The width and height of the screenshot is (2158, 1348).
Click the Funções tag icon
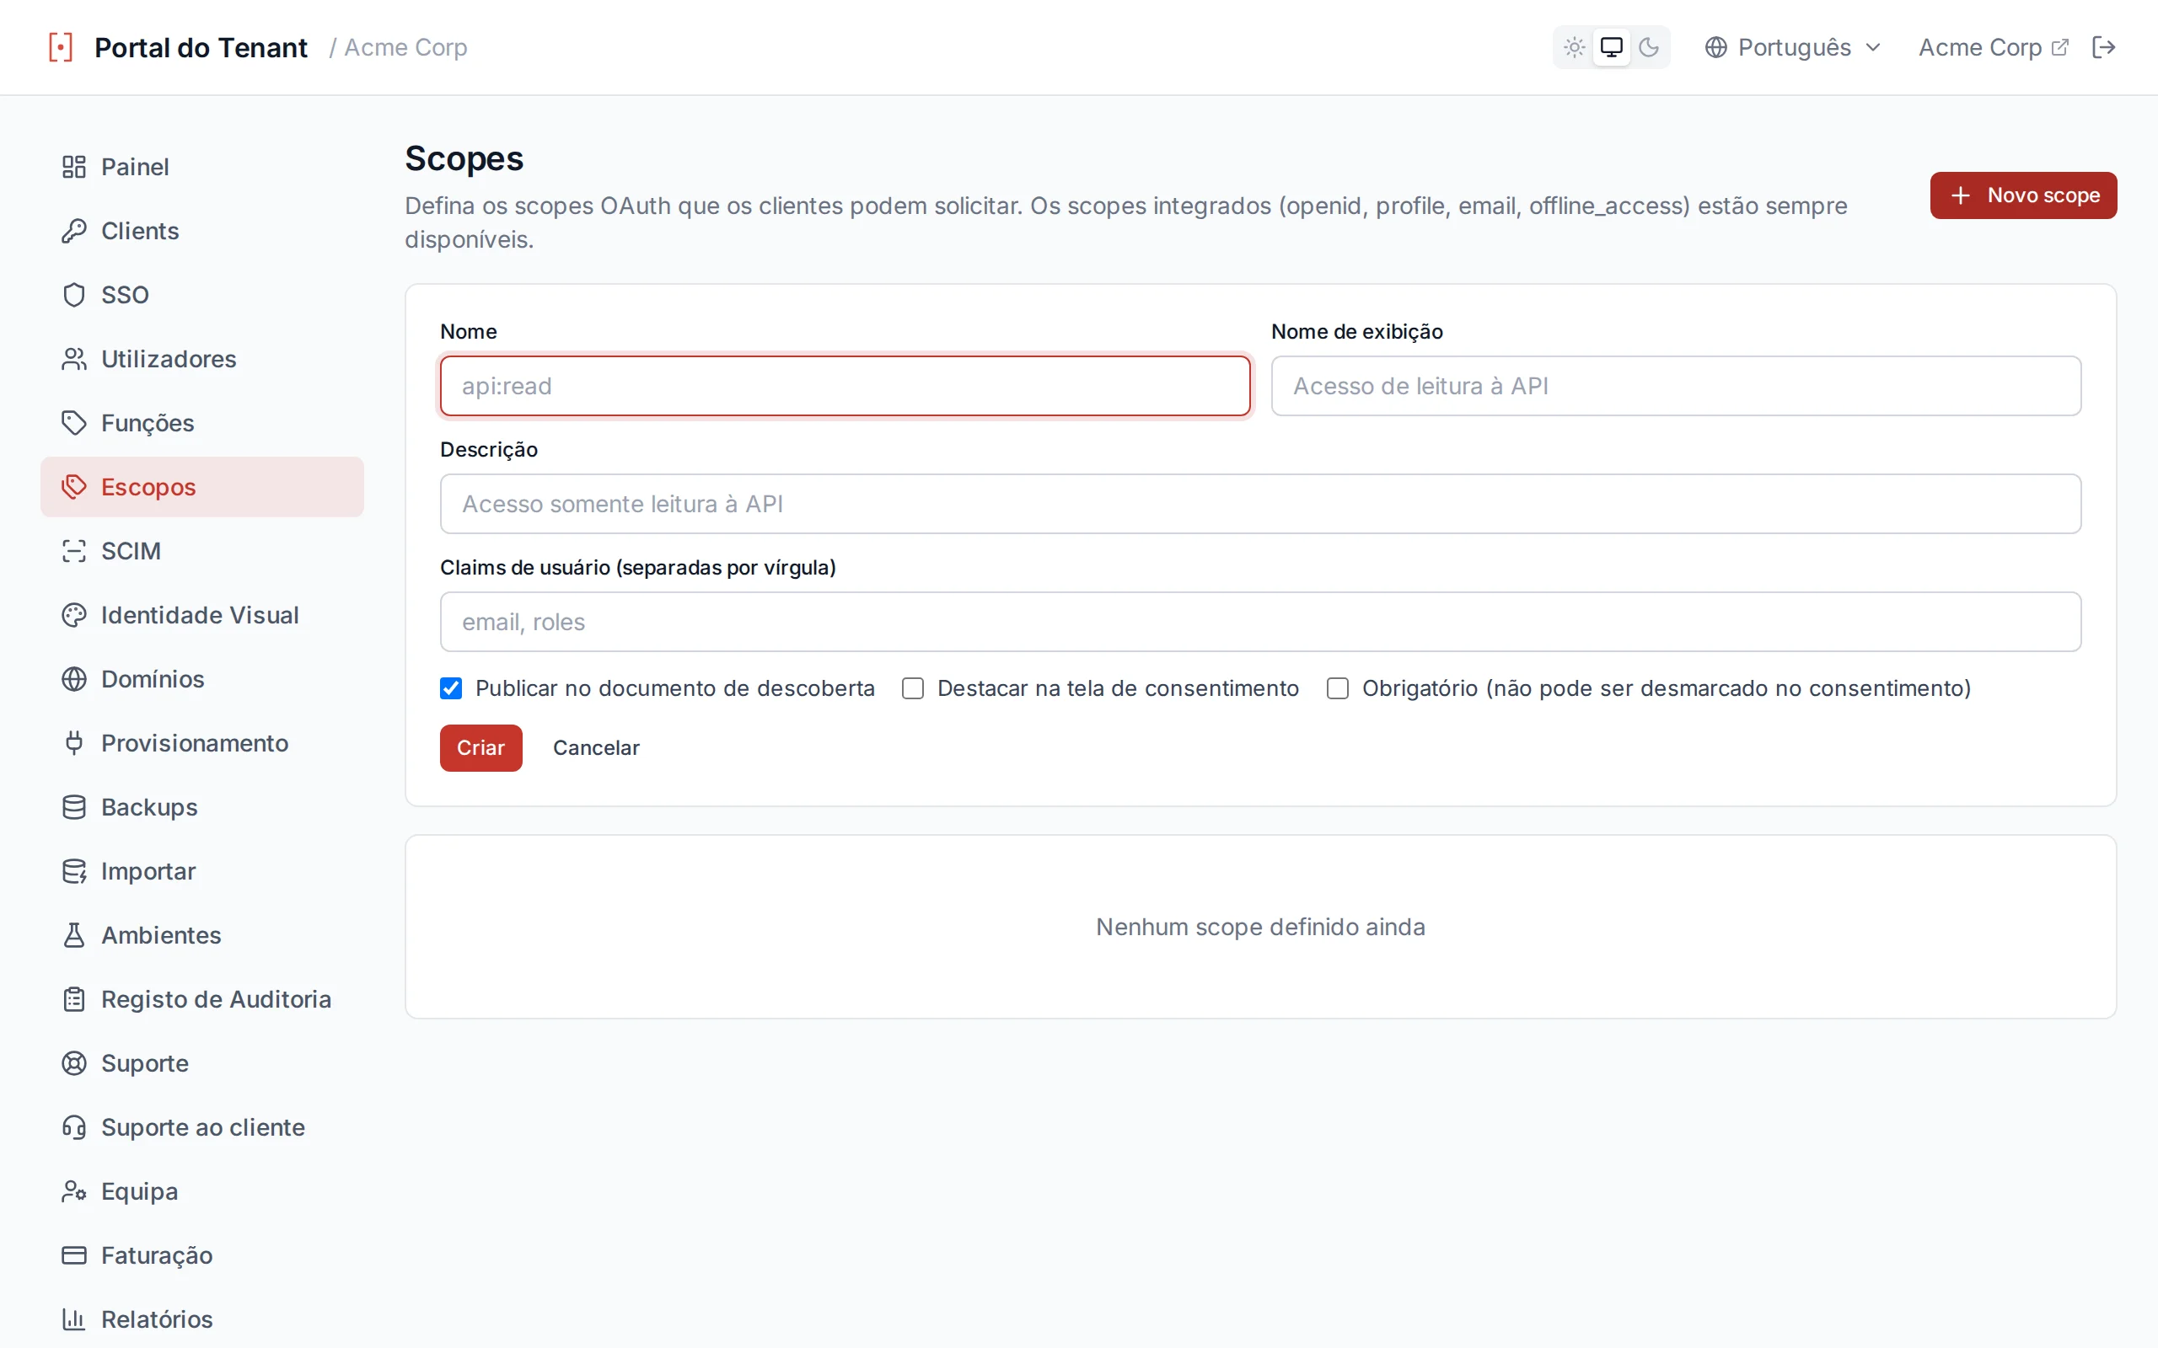click(74, 423)
